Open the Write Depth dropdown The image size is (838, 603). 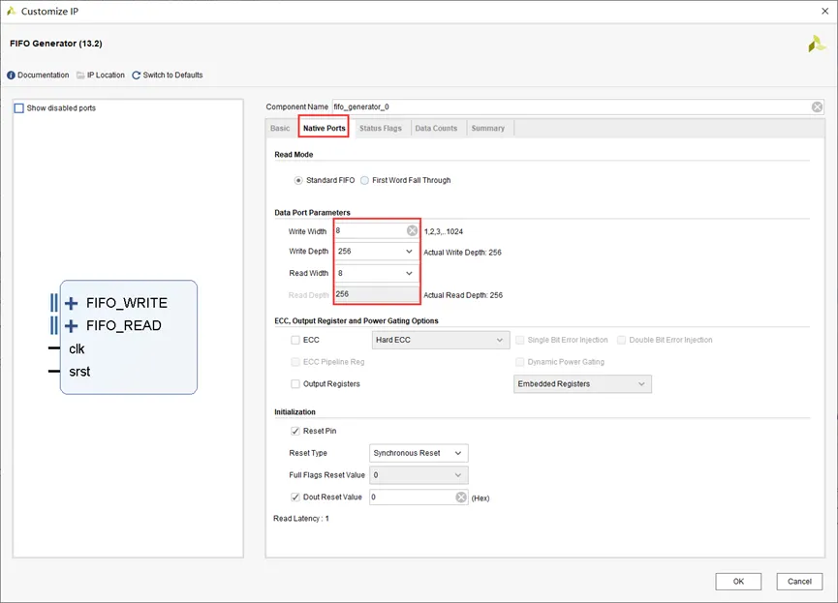click(x=376, y=252)
